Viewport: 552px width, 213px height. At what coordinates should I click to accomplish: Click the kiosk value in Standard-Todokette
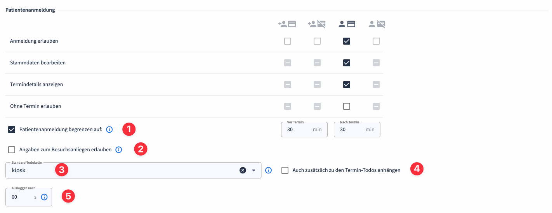[x=19, y=170]
